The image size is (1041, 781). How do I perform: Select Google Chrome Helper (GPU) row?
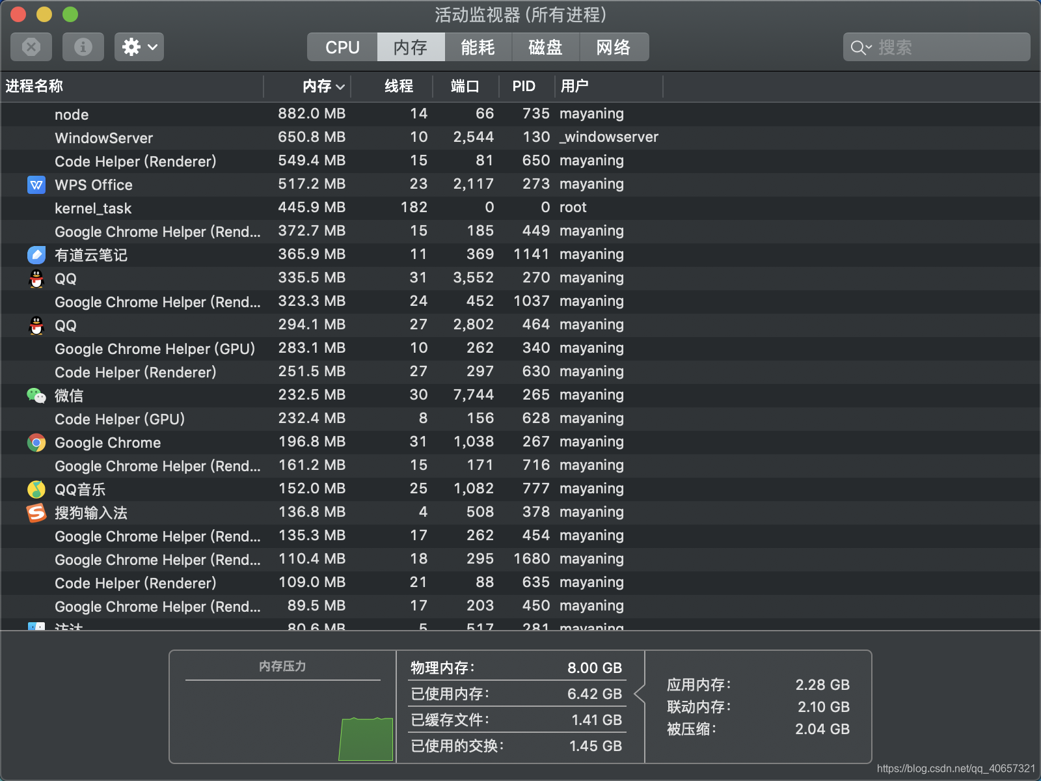pyautogui.click(x=520, y=349)
